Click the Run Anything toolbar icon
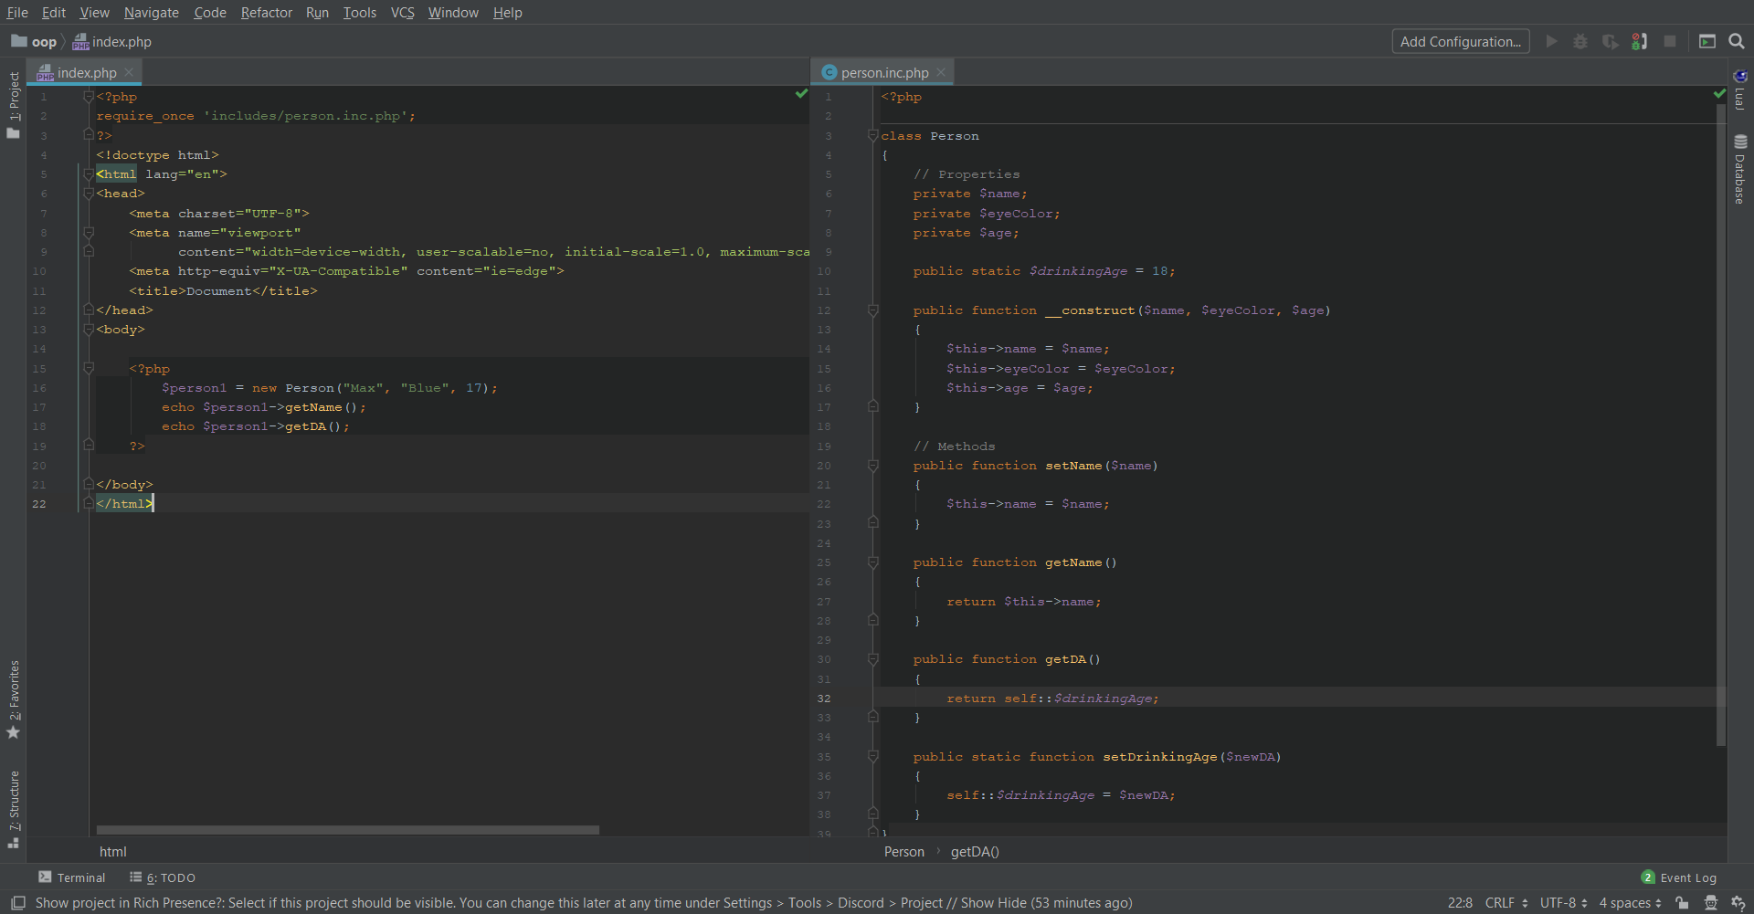Screen dimensions: 1754x914 click(1706, 41)
